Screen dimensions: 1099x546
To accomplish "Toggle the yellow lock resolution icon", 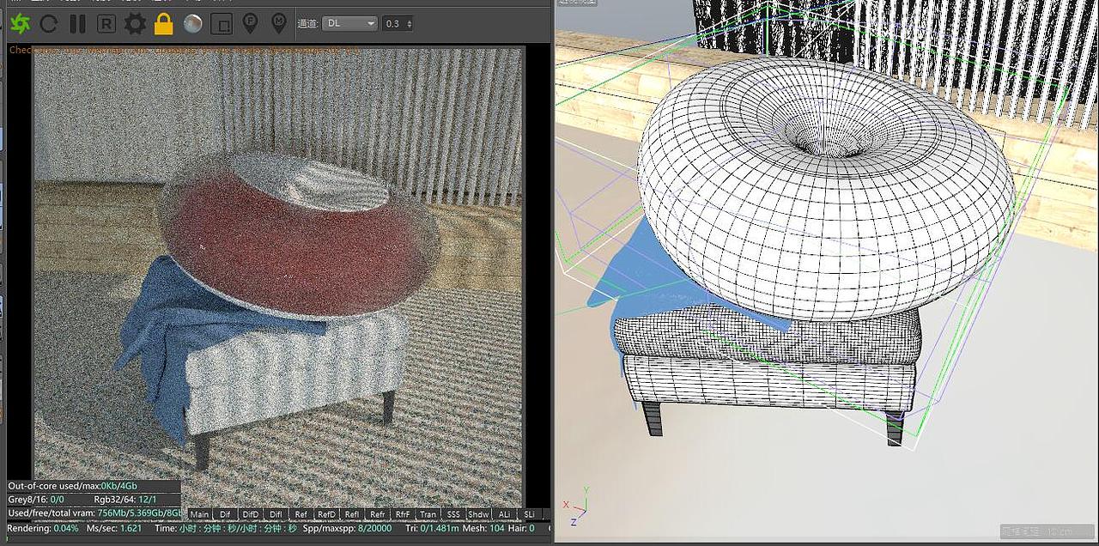I will click(163, 24).
